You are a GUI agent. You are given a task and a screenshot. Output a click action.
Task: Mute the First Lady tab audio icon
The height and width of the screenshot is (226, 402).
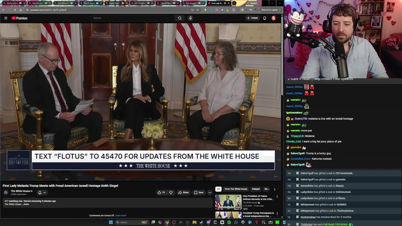pos(225,3)
